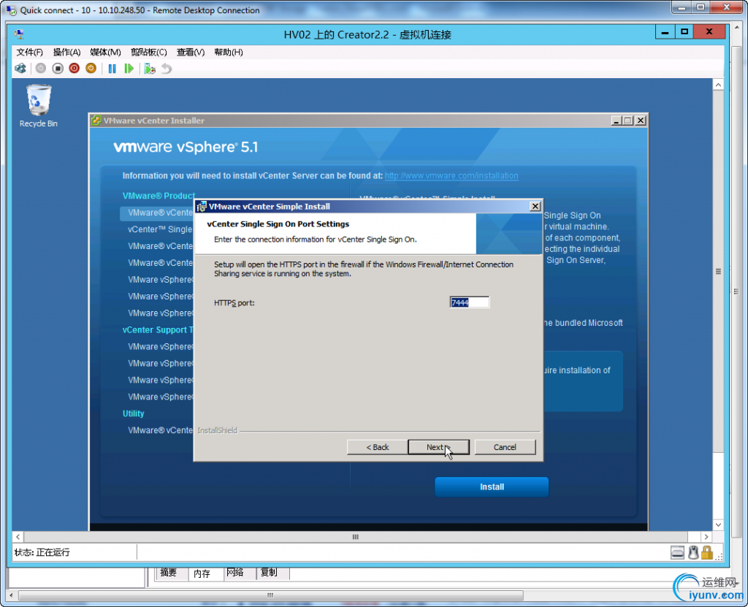Click the green Reset icon
748x607 pixels.
click(x=129, y=68)
